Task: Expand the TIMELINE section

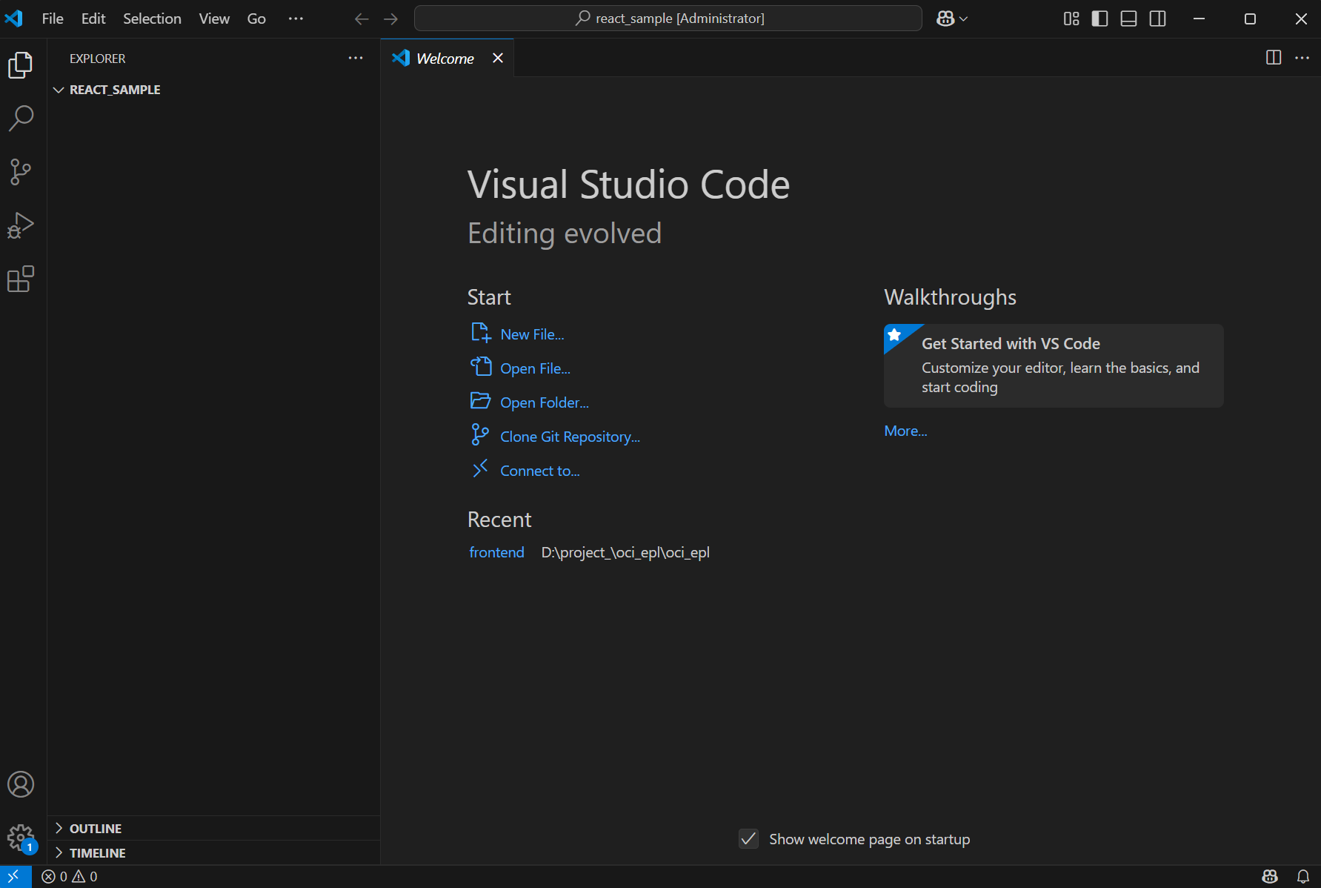Action: (213, 853)
